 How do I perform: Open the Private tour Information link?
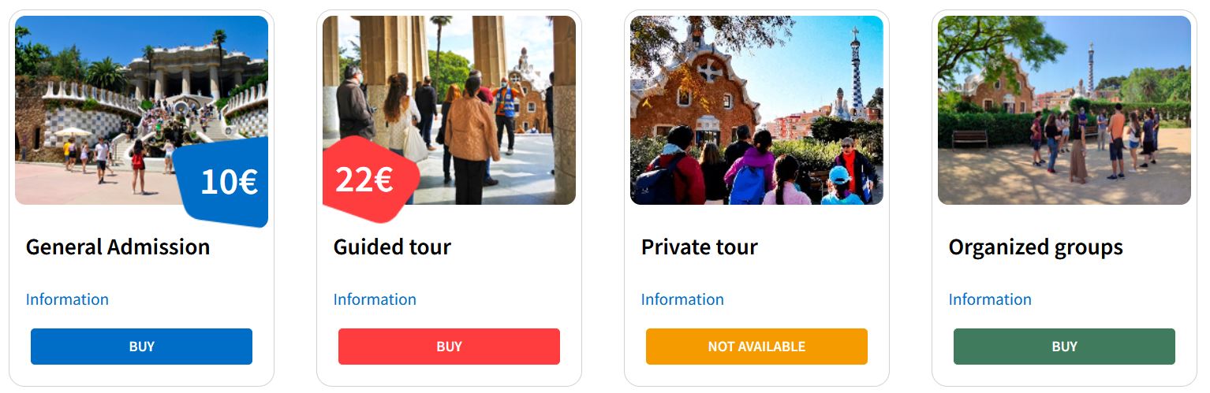682,299
